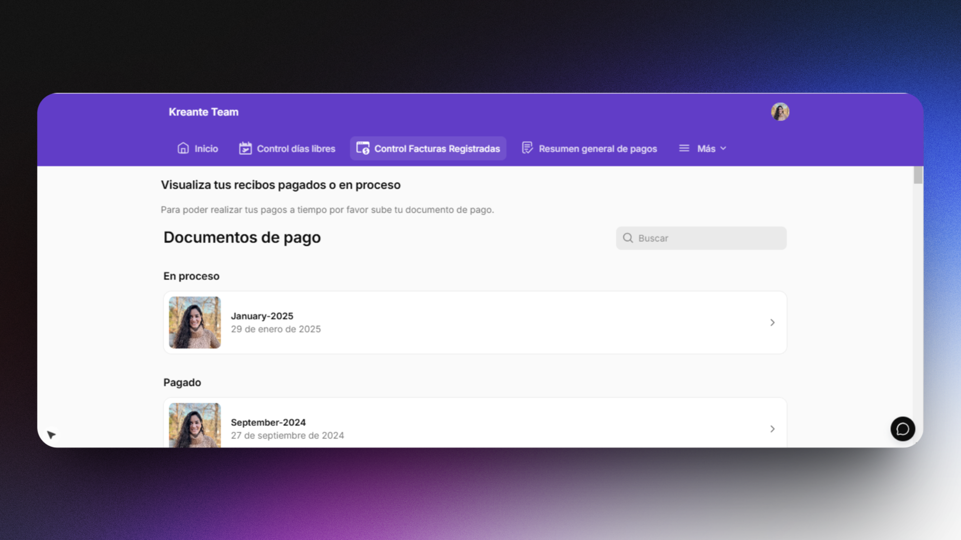Click the invoice icon beside Control Facturas Registradas
This screenshot has width=961, height=540.
click(362, 148)
